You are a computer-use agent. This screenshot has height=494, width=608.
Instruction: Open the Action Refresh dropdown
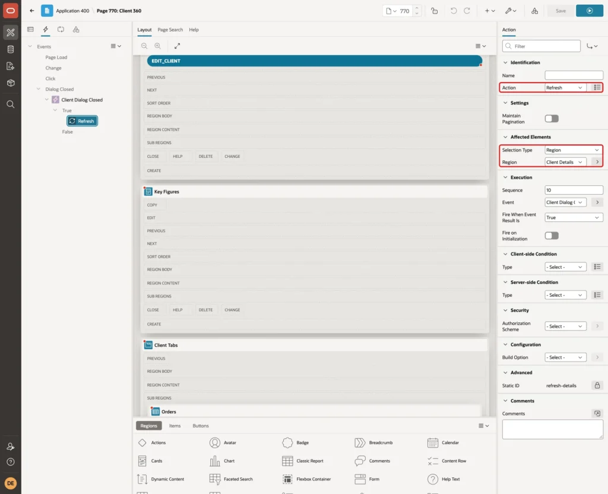565,88
